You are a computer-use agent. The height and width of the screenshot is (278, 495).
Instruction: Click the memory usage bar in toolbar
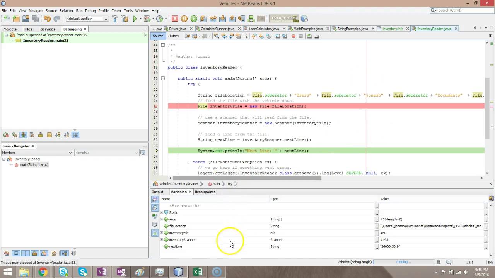(x=284, y=18)
